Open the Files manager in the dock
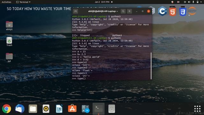 (33, 109)
